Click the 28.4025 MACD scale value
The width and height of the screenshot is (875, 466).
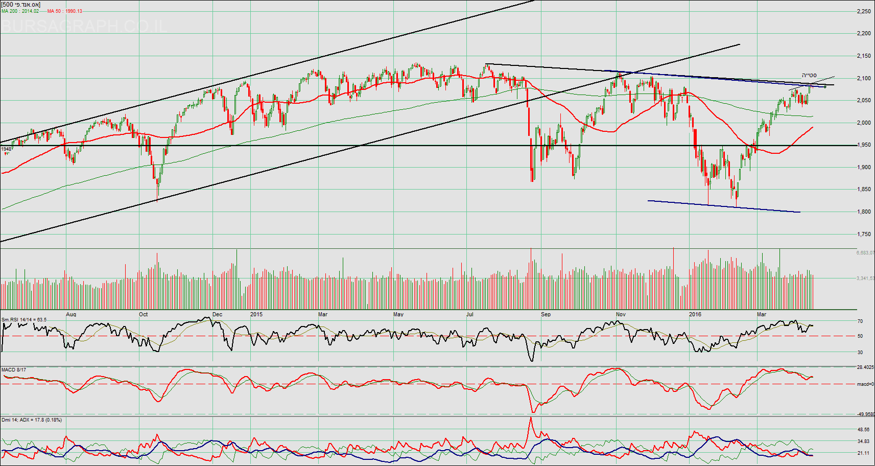tap(865, 367)
